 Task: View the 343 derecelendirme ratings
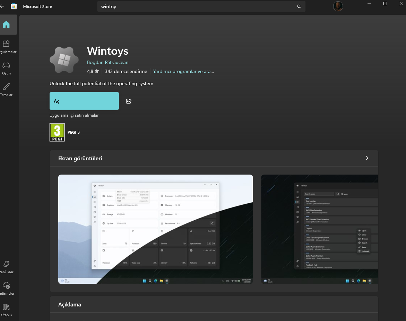click(126, 71)
